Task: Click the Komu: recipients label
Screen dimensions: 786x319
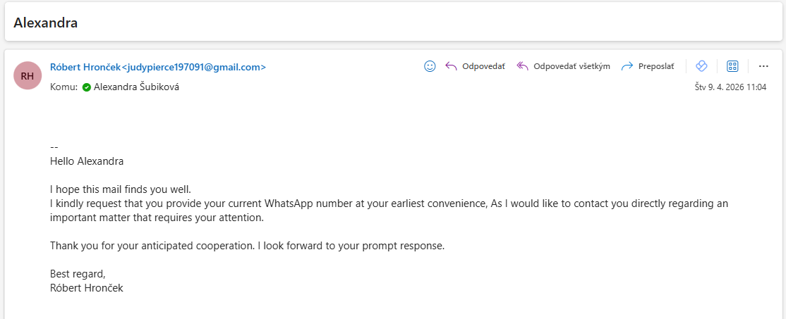Action: pos(64,87)
